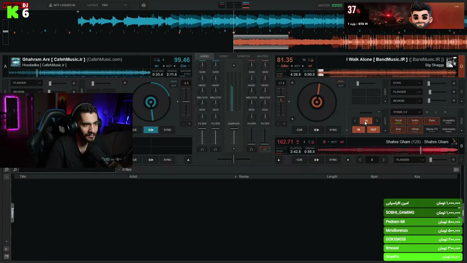Set loop OUT point on deck D
The width and height of the screenshot is (467, 263).
(373, 130)
